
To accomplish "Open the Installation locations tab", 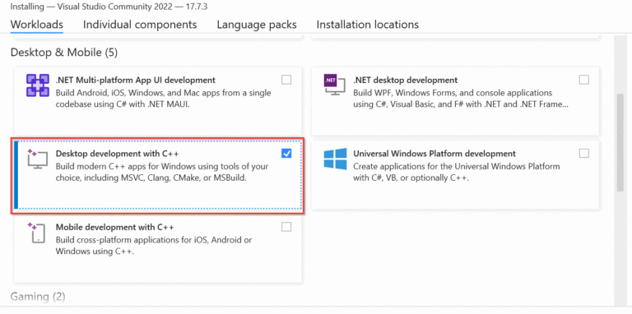I will coord(368,25).
